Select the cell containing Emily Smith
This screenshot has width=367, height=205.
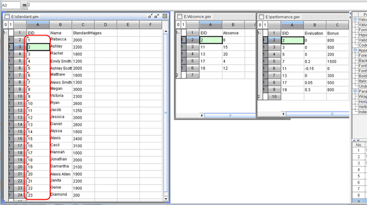[x=61, y=61]
